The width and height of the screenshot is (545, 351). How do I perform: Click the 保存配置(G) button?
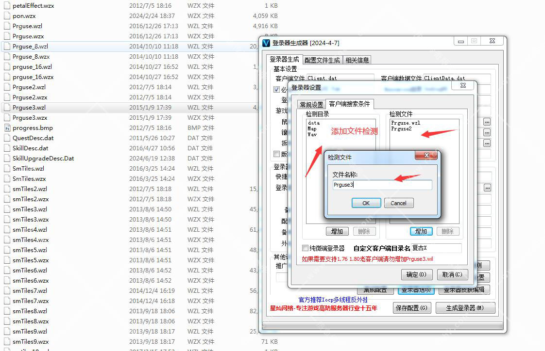[412, 308]
